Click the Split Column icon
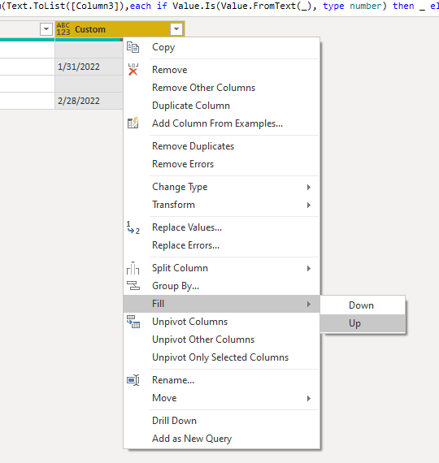439x463 pixels. (133, 268)
